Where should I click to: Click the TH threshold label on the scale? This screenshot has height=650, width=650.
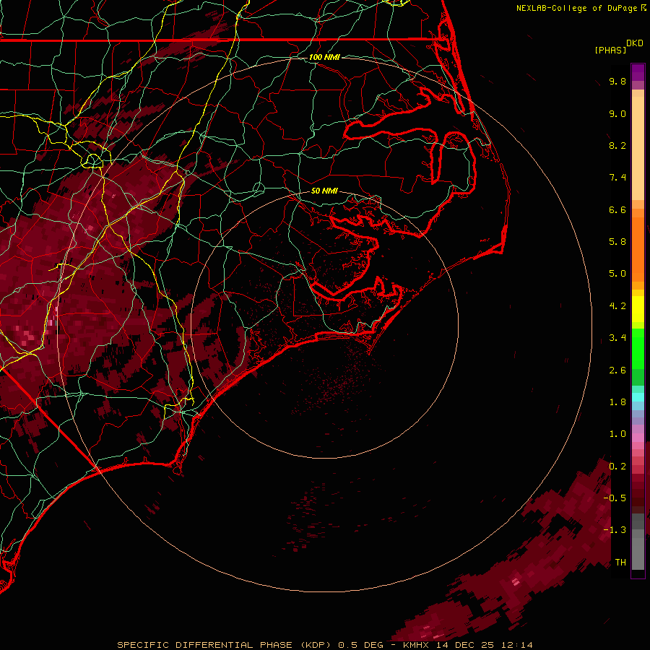coord(620,563)
